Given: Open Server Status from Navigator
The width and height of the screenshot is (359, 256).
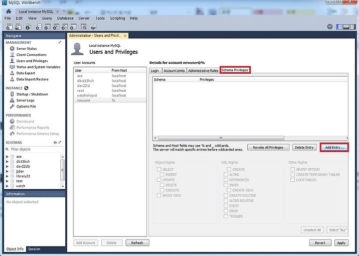Looking at the screenshot, I should click(x=26, y=48).
